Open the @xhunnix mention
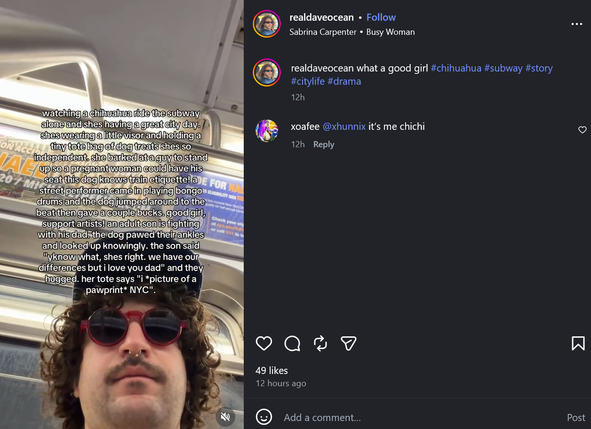The image size is (591, 429). [x=344, y=127]
